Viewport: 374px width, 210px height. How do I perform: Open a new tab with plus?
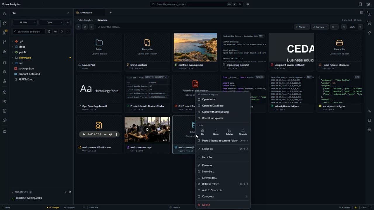pyautogui.click(x=110, y=13)
